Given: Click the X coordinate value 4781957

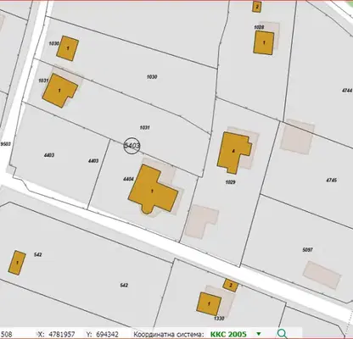Looking at the screenshot, I should pyautogui.click(x=62, y=335).
